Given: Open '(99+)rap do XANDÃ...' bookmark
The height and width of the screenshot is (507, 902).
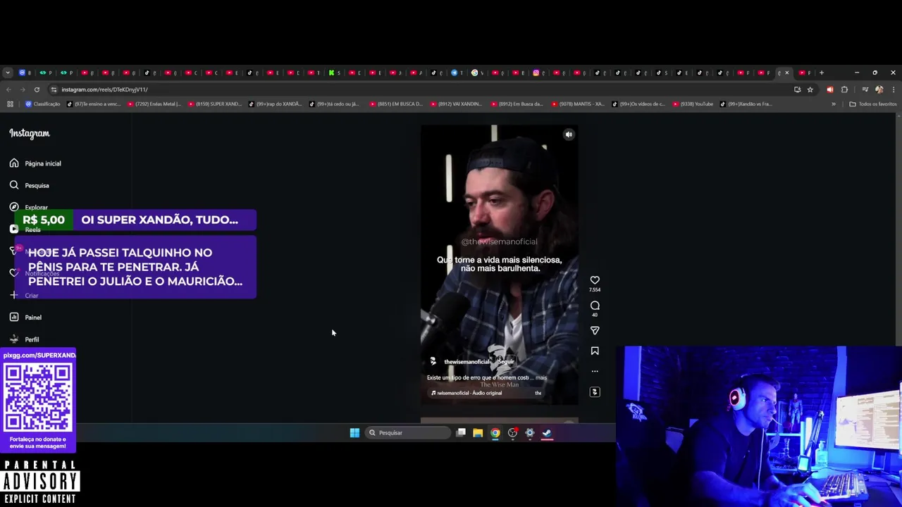Looking at the screenshot, I should 276,104.
